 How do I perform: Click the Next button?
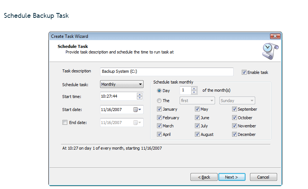pos(232,177)
